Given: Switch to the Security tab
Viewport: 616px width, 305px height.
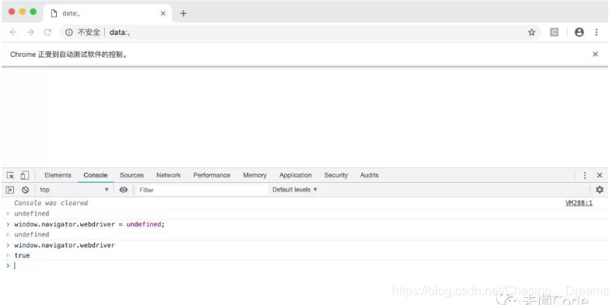Looking at the screenshot, I should pos(336,175).
